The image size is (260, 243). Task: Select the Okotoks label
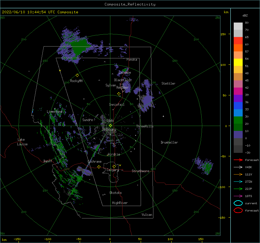pos(116,193)
